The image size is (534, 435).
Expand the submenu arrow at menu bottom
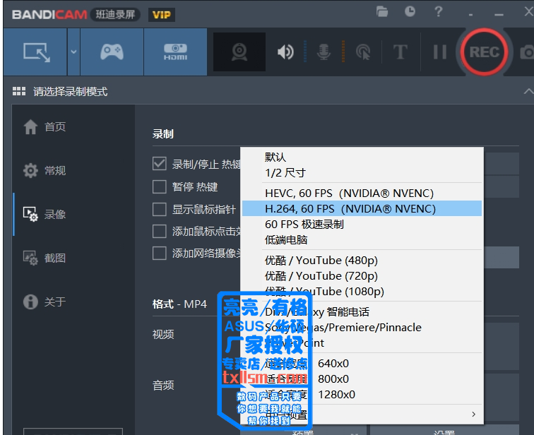473,415
